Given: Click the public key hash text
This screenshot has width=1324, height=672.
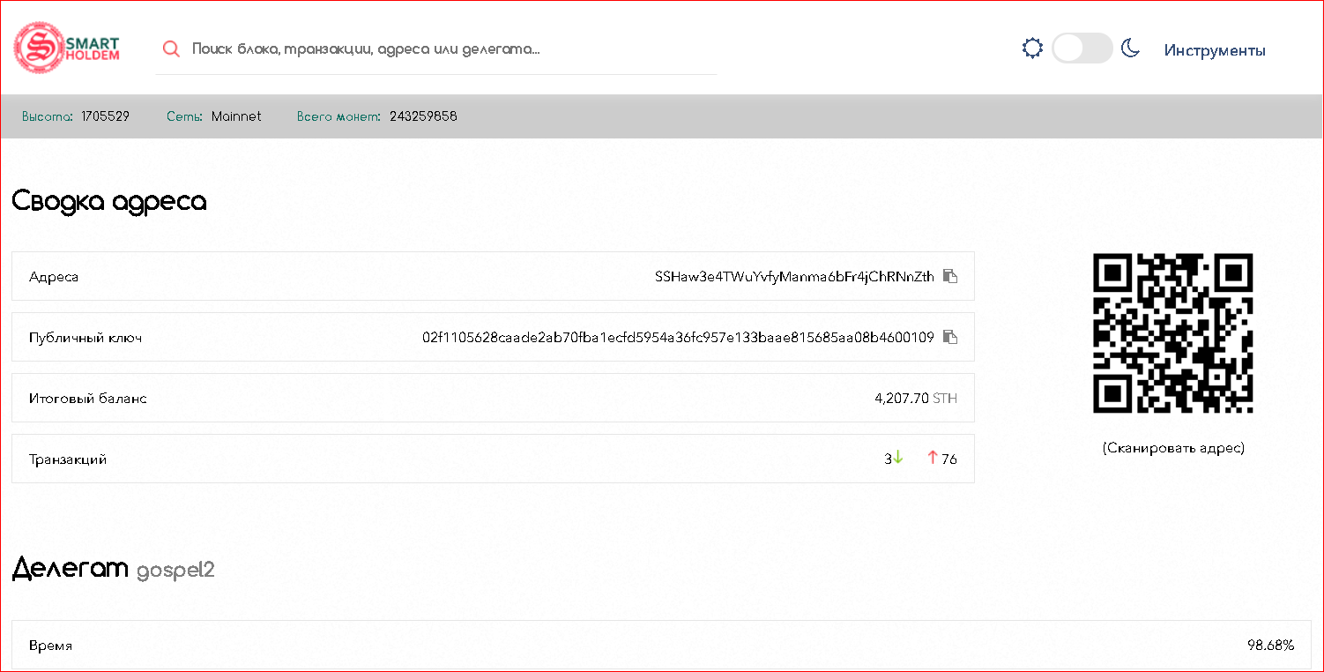Looking at the screenshot, I should point(677,338).
